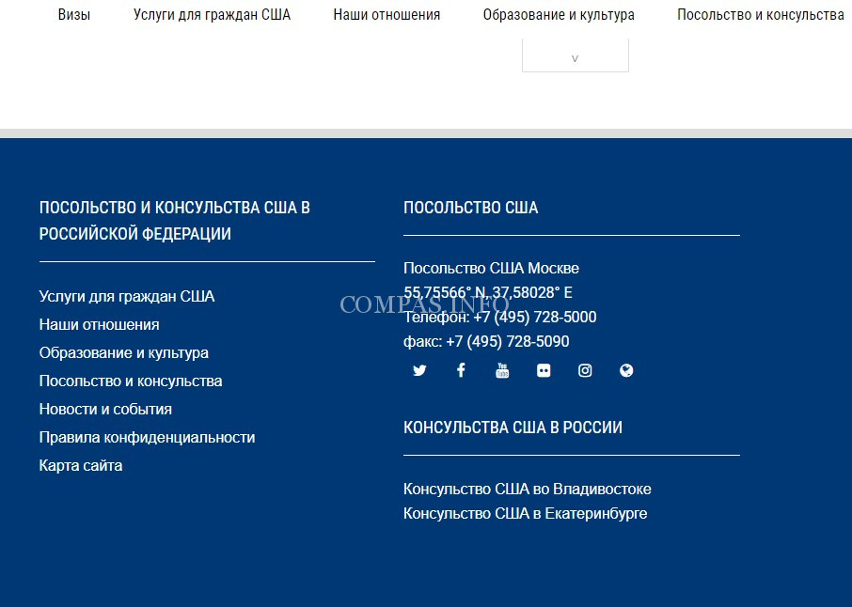Follow footer link Услуги для граждан США
Image resolution: width=852 pixels, height=607 pixels.
127,296
